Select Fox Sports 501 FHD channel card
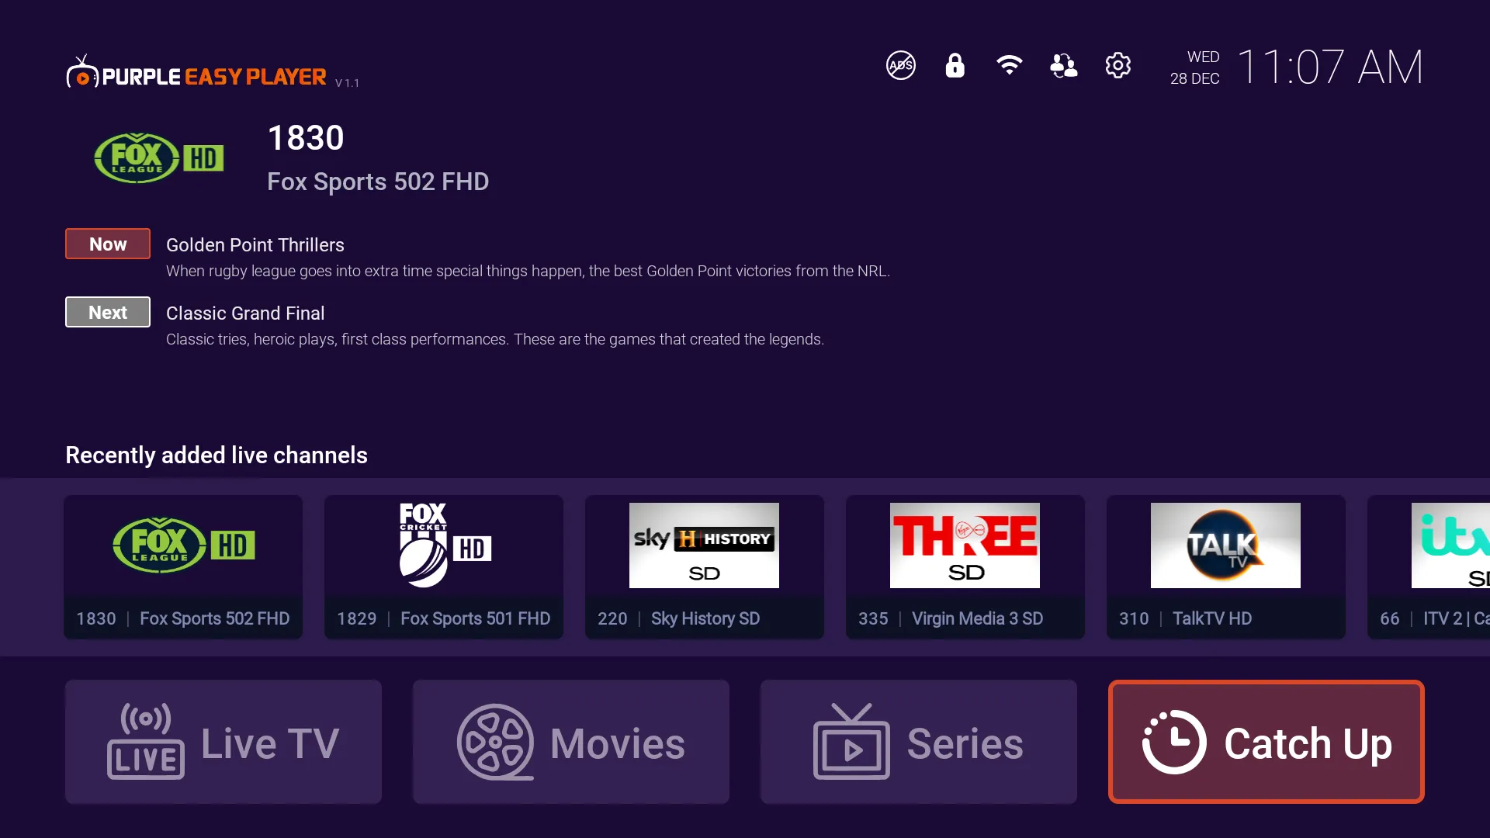Image resolution: width=1490 pixels, height=838 pixels. pos(444,567)
